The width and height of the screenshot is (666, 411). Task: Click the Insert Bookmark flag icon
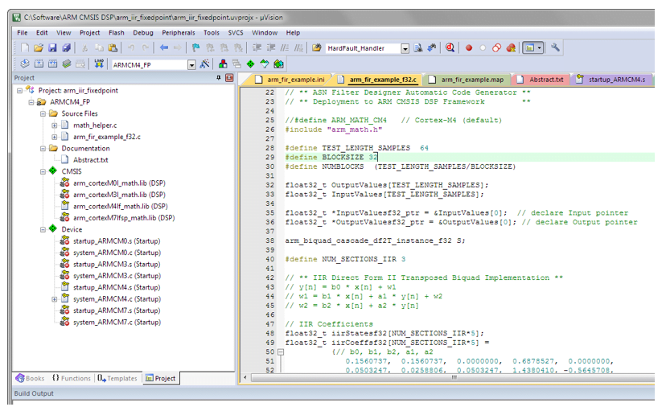(195, 48)
